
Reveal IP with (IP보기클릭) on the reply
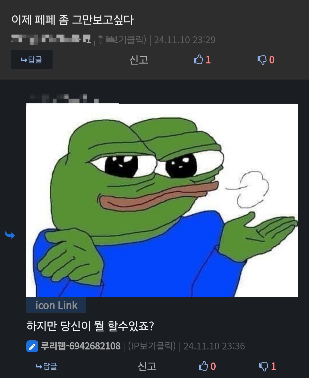pyautogui.click(x=152, y=346)
